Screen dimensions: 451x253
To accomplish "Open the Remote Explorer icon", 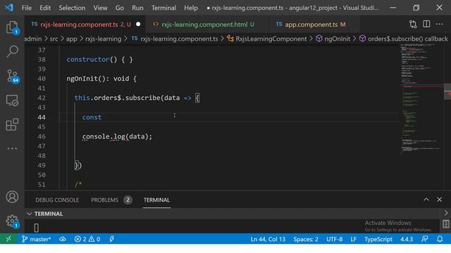I will click(12, 100).
